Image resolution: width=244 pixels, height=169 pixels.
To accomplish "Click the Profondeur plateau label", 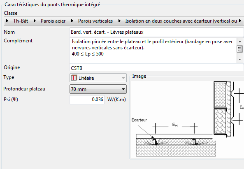I will (x=24, y=89).
